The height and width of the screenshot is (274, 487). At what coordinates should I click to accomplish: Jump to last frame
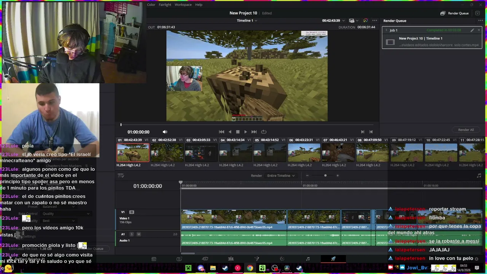point(254,132)
